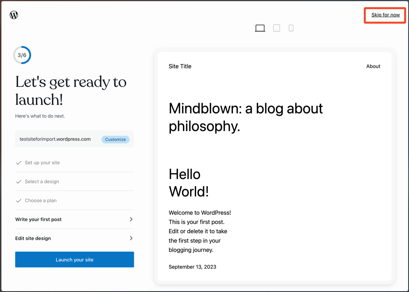The height and width of the screenshot is (292, 409).
Task: Switch to mobile phone preview icon
Action: pyautogui.click(x=291, y=28)
